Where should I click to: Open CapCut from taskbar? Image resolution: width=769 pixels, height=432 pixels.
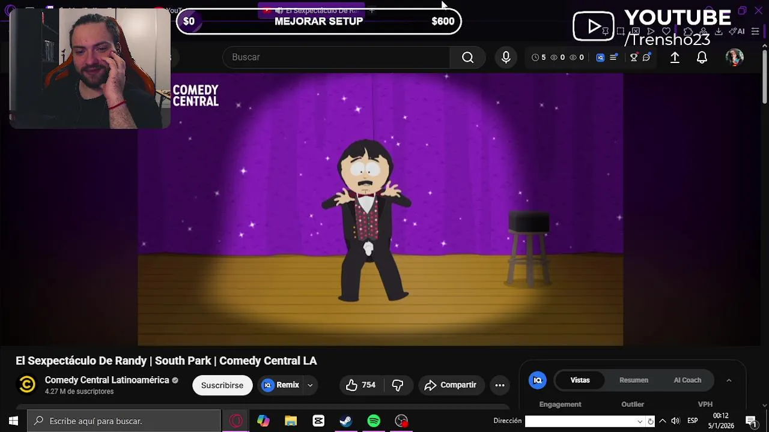[x=318, y=421]
